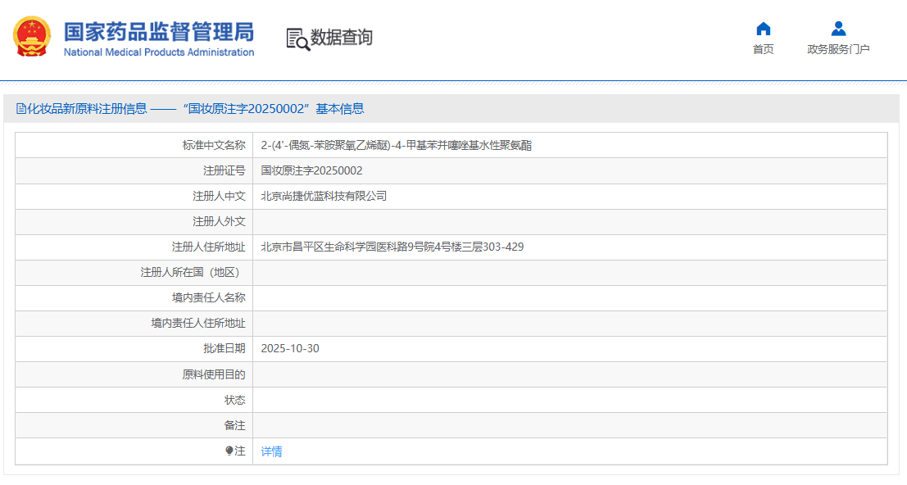Click the National Medical Products Administration English text
The width and height of the screenshot is (907, 485).
click(x=159, y=52)
